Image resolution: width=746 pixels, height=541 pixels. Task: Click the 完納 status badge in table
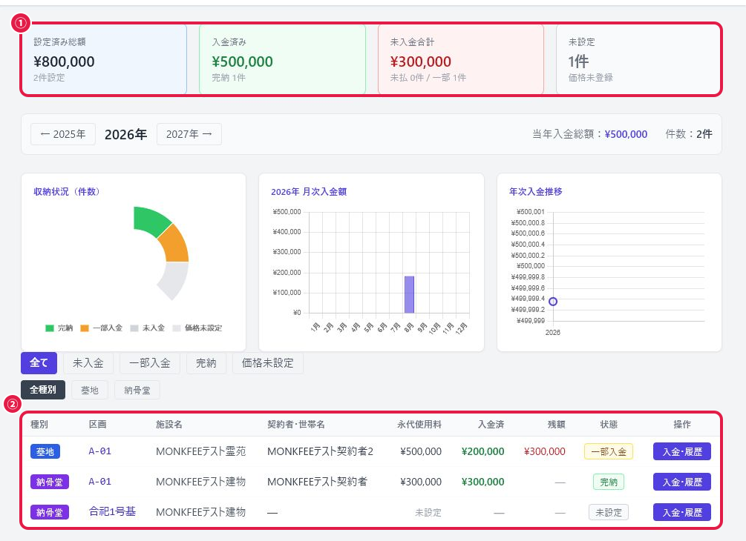(x=609, y=482)
